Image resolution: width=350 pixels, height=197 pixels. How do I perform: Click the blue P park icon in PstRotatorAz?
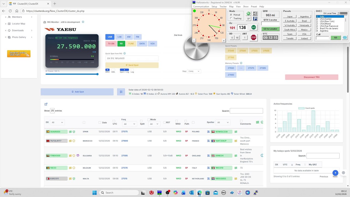[x=255, y=19]
